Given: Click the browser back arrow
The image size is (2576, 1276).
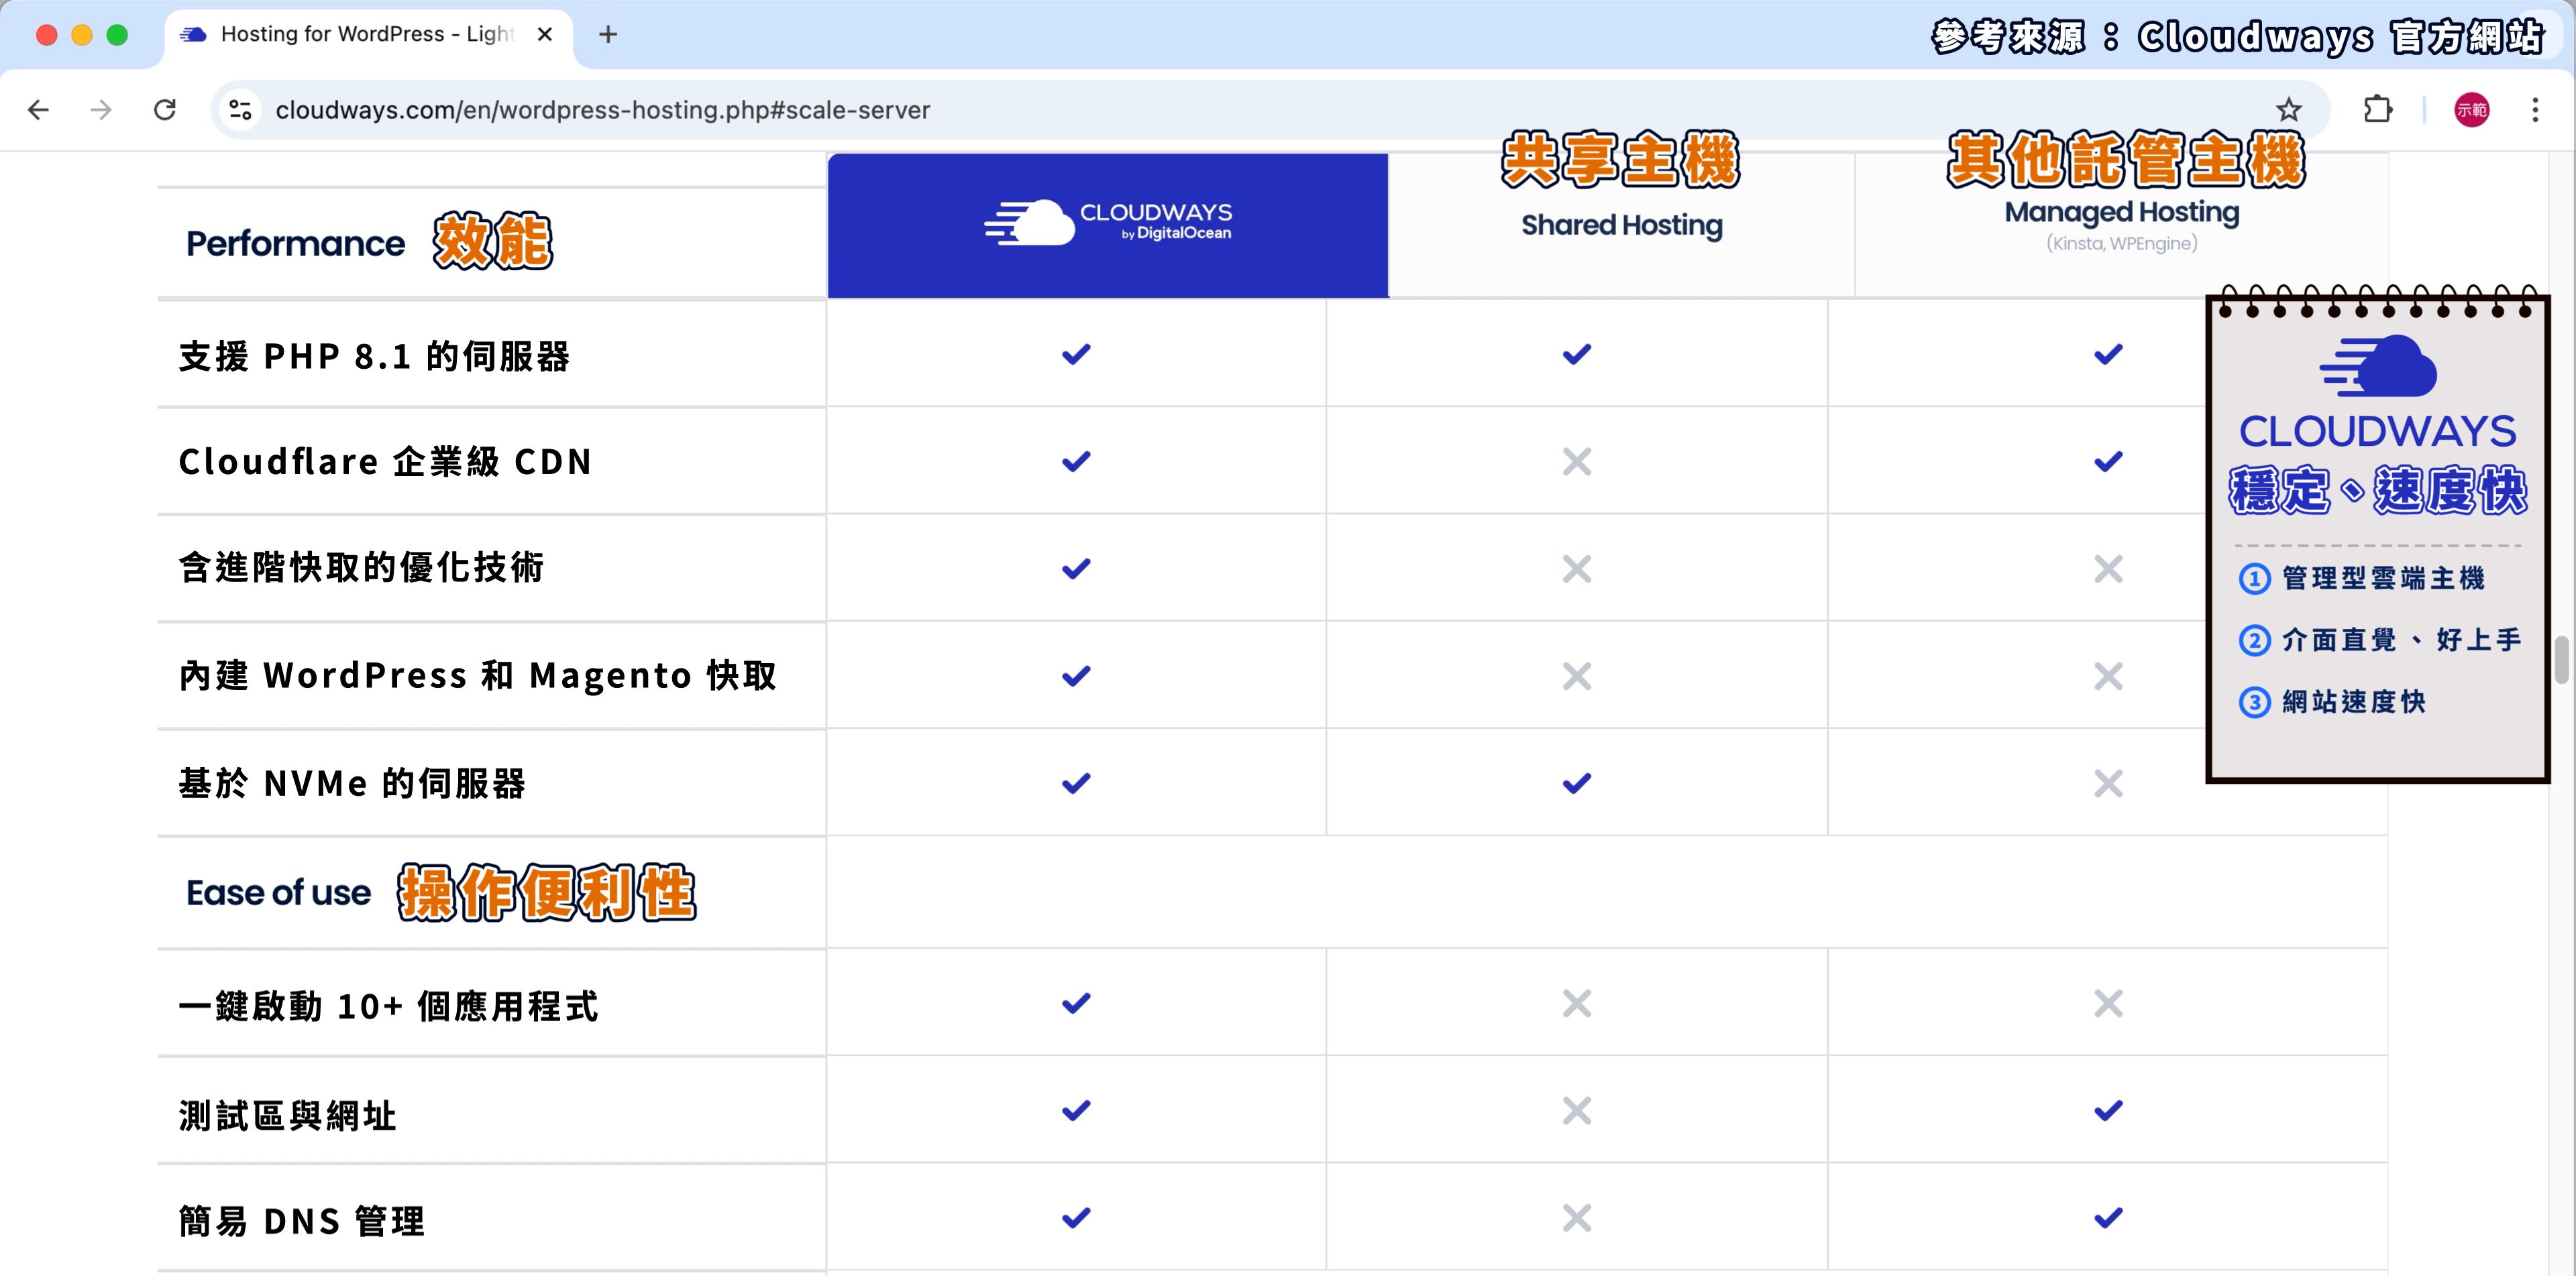Looking at the screenshot, I should click(x=38, y=110).
